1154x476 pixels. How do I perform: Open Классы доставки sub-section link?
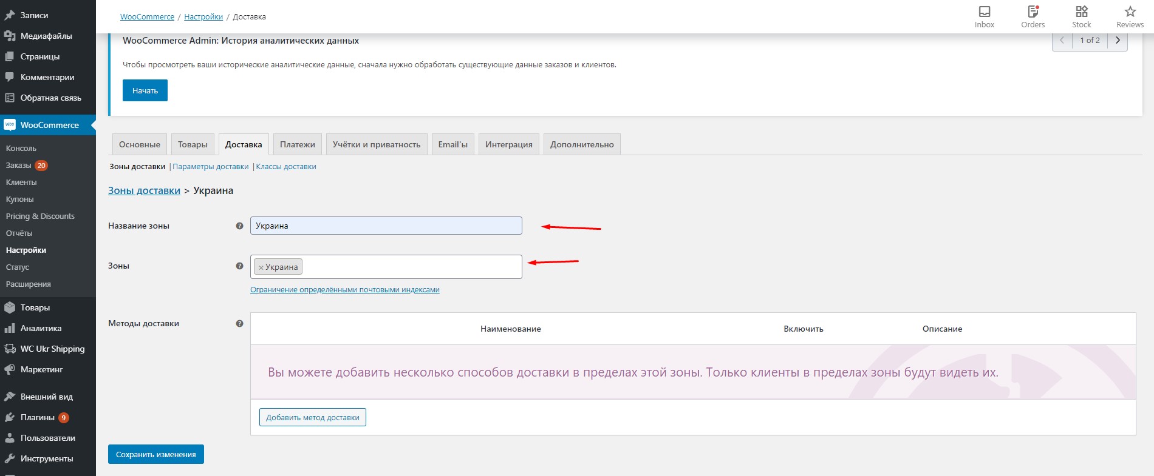286,166
